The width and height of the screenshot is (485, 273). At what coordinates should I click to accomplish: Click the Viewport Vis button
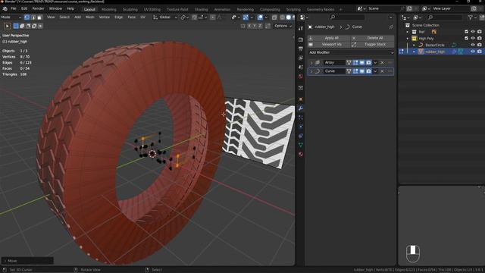coord(329,45)
